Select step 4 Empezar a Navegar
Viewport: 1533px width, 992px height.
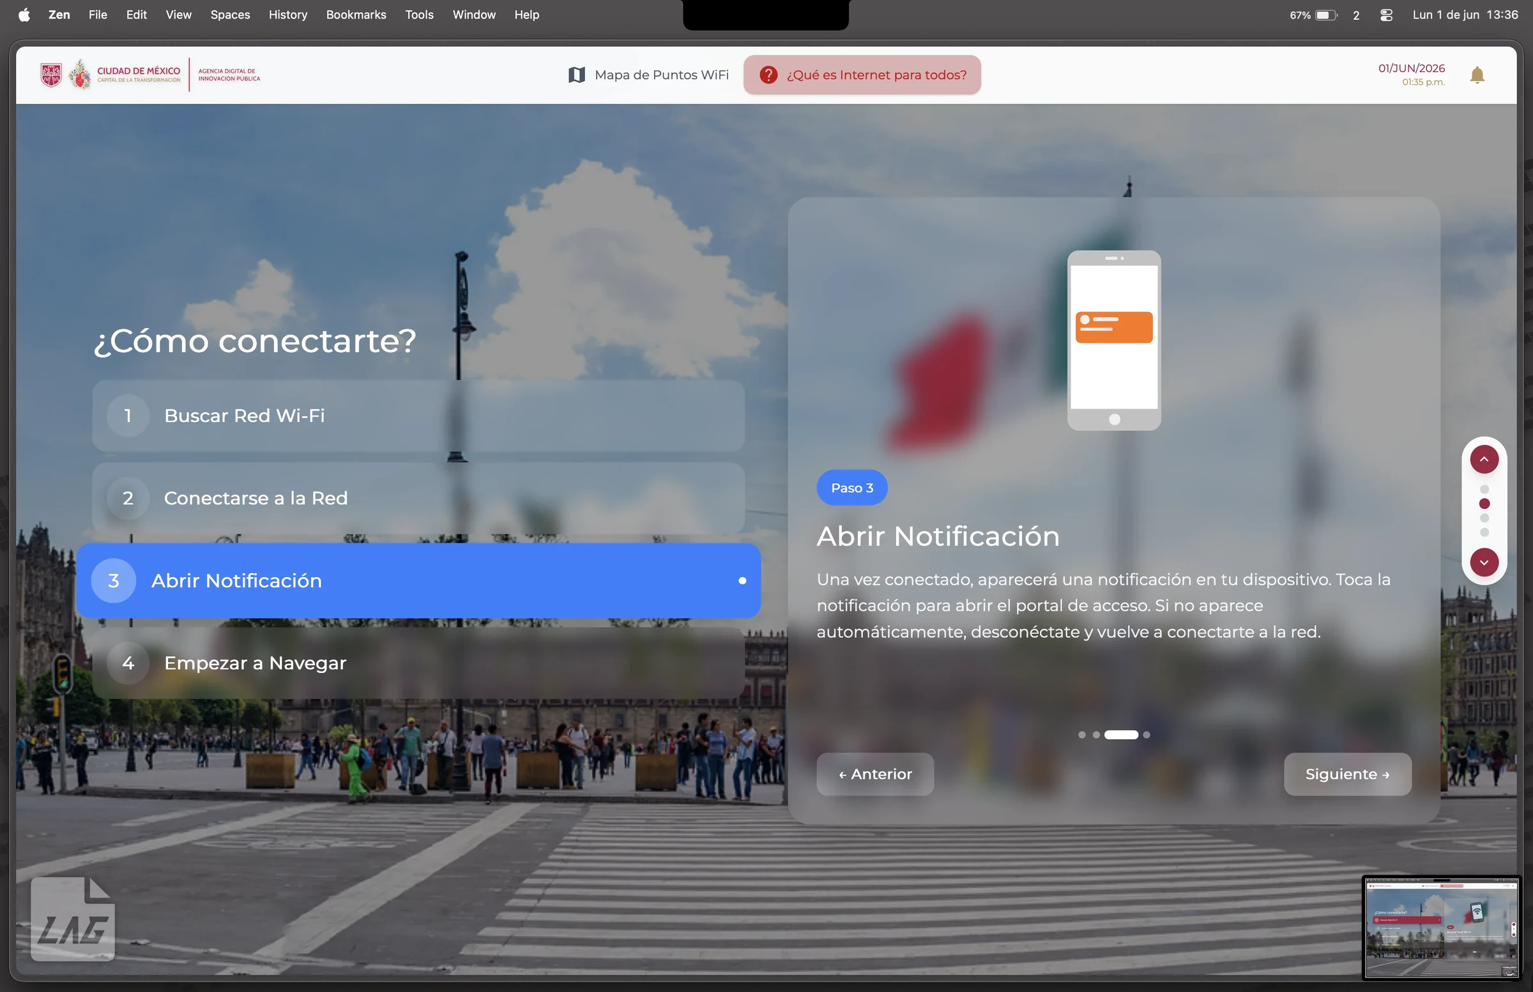click(418, 663)
